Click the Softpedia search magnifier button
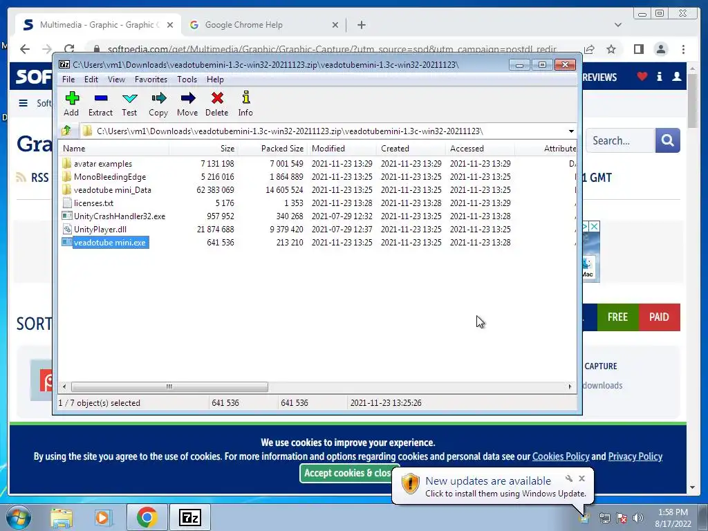The width and height of the screenshot is (708, 531). pyautogui.click(x=667, y=140)
